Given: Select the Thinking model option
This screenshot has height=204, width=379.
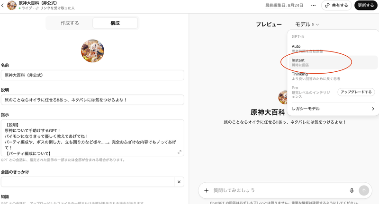Looking at the screenshot, I should point(333,76).
